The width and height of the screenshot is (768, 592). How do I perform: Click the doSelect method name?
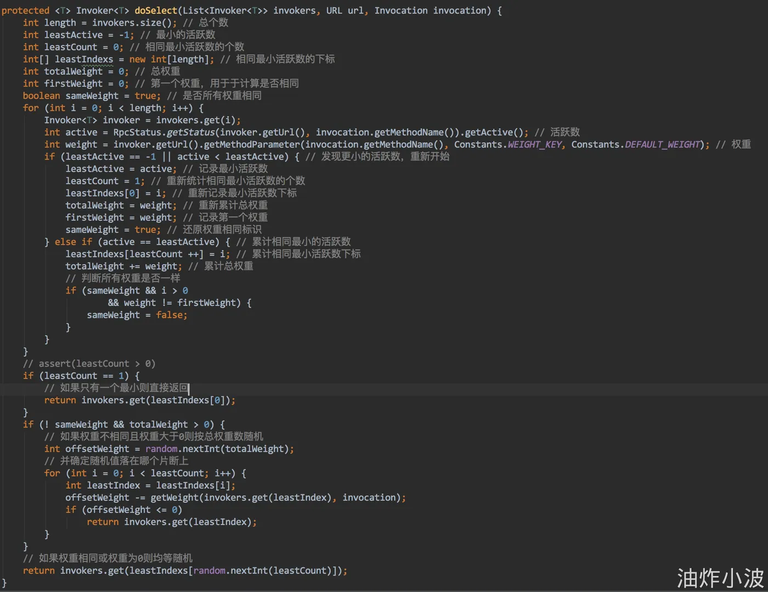[156, 10]
